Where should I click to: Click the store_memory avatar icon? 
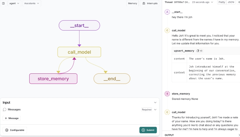coord(167,94)
